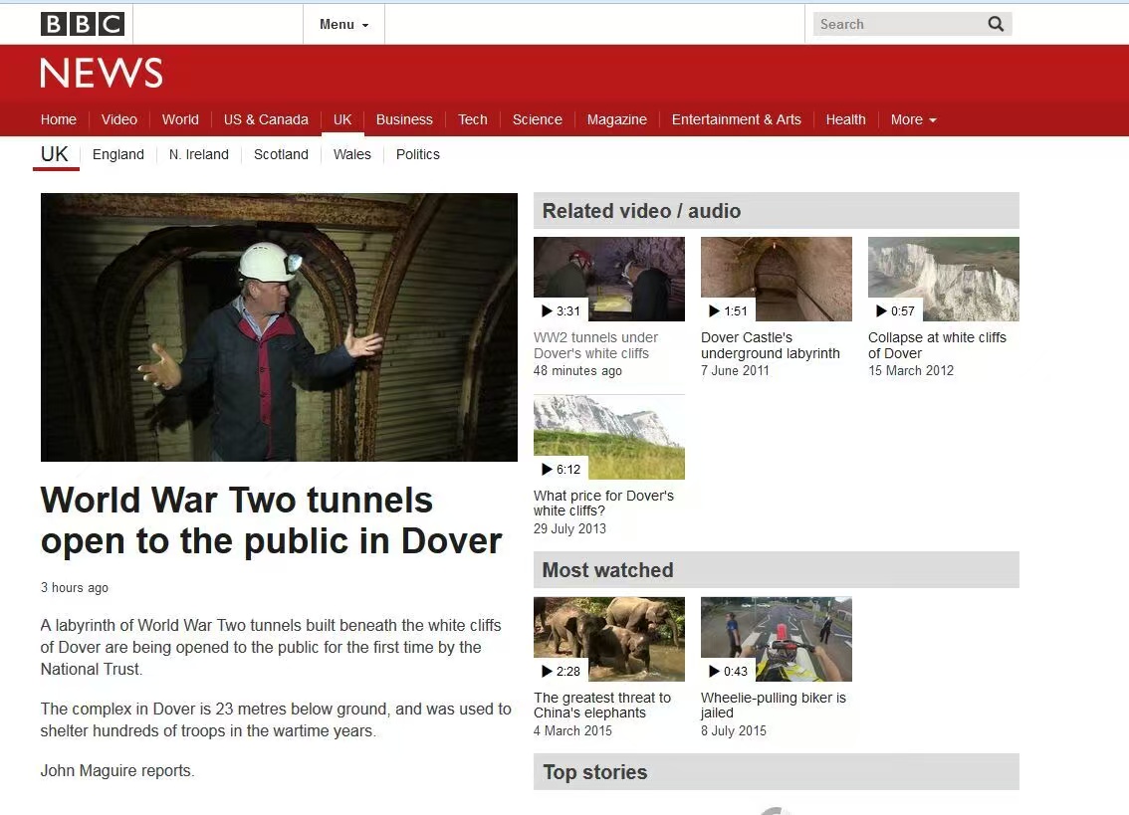Play the 6:12 Dover cliffs price video
The image size is (1129, 815).
(x=608, y=438)
